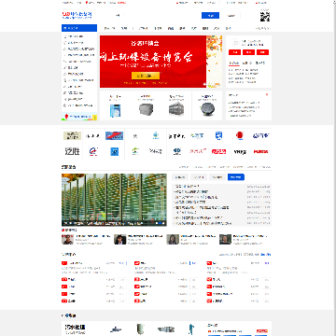Click the red-marked promo banner below sidebar list
336x336 pixels.
pos(79,117)
